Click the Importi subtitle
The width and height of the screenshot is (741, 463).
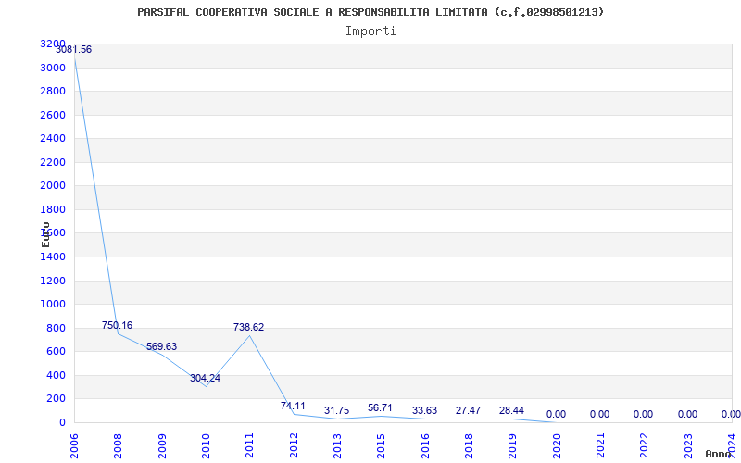[x=370, y=31]
